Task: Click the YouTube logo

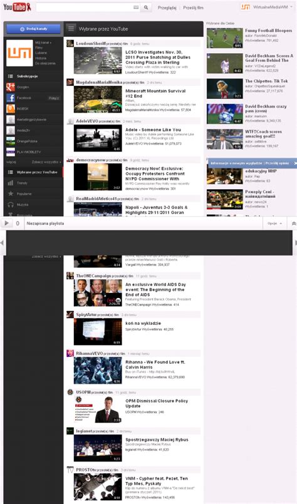Action: [x=17, y=7]
